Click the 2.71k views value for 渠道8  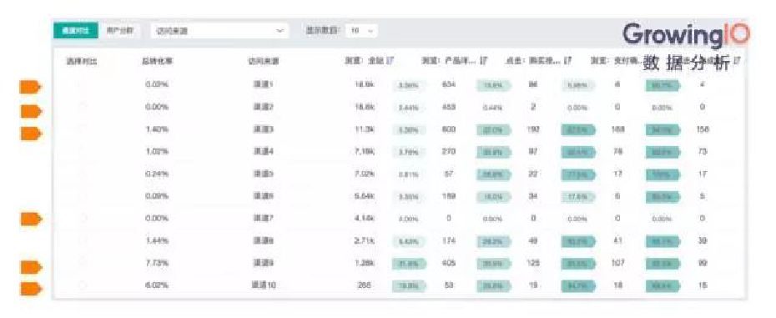tap(365, 240)
